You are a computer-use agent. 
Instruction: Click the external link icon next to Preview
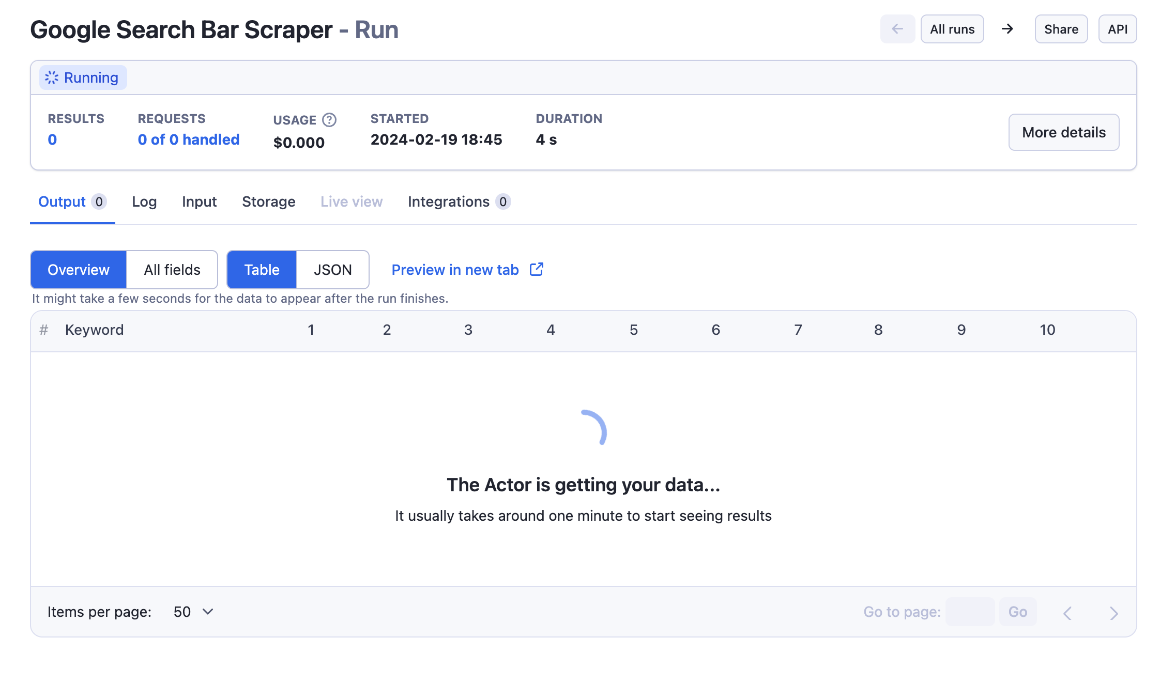click(537, 269)
